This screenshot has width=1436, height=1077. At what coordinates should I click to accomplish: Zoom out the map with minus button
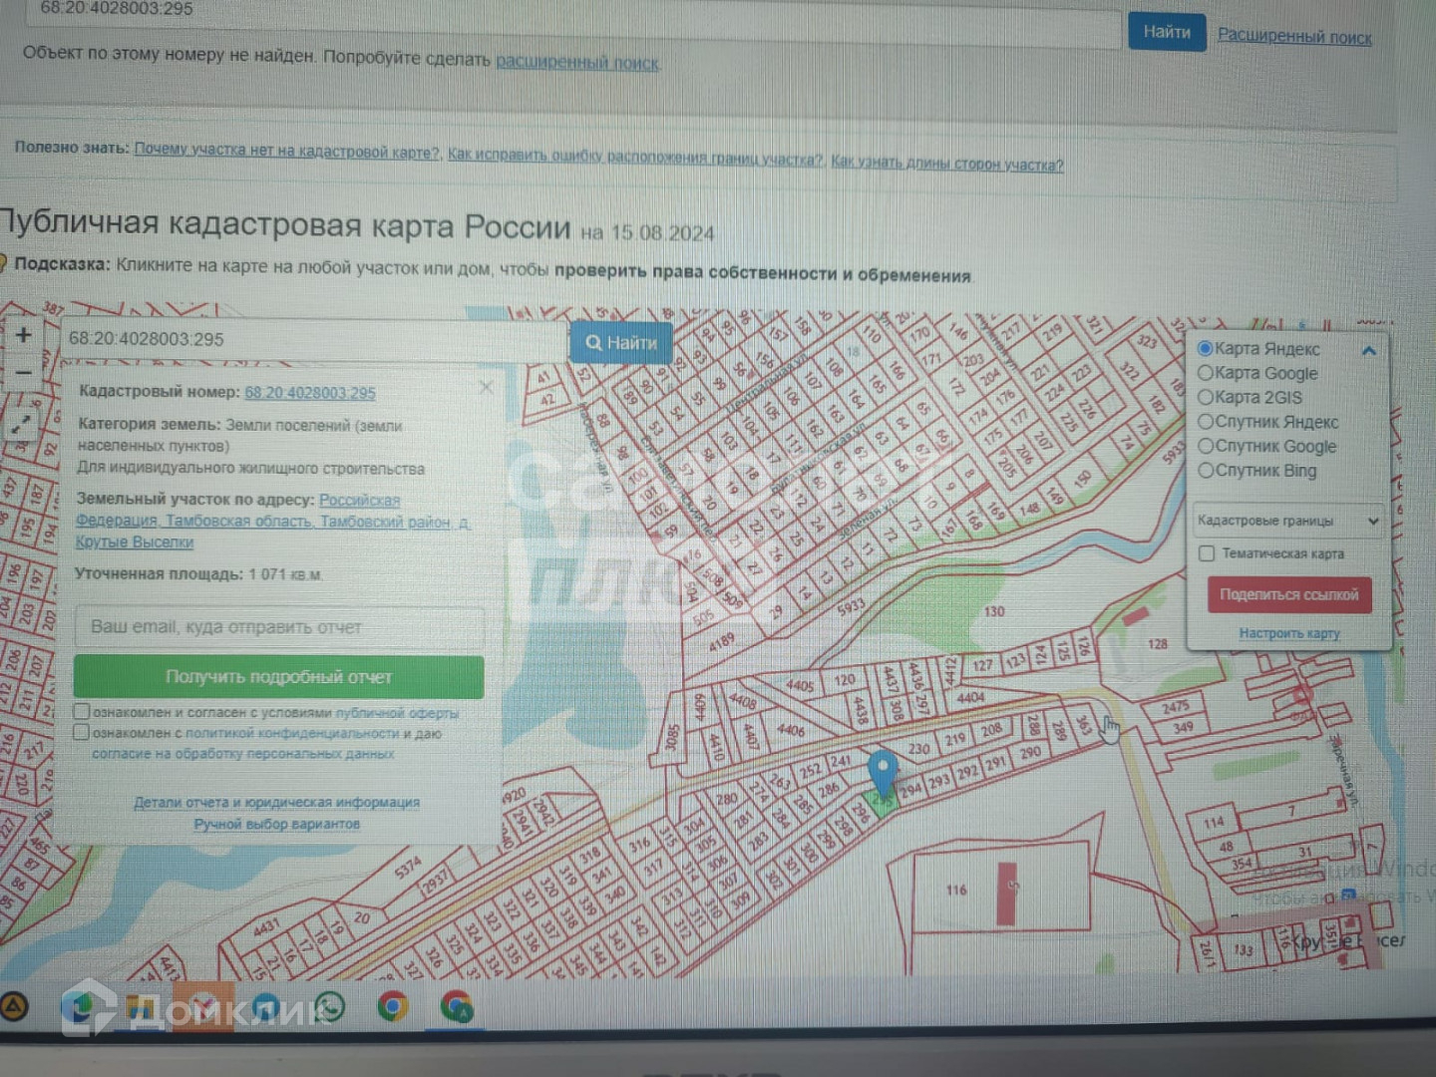click(24, 374)
